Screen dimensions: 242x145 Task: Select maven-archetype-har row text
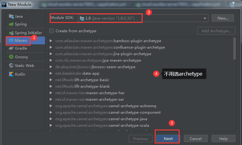click(x=90, y=93)
